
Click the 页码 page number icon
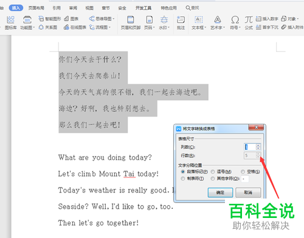click(150, 20)
